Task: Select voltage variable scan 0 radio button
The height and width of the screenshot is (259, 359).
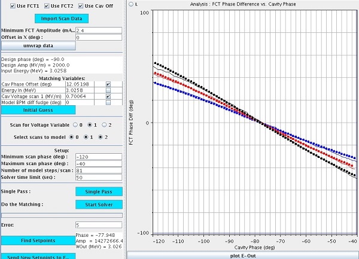Action: (75, 125)
